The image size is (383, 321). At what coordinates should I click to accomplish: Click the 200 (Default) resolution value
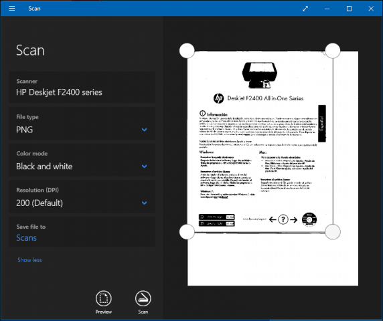click(x=40, y=203)
